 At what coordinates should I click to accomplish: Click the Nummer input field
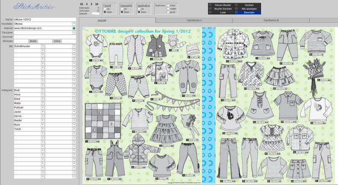(45, 37)
